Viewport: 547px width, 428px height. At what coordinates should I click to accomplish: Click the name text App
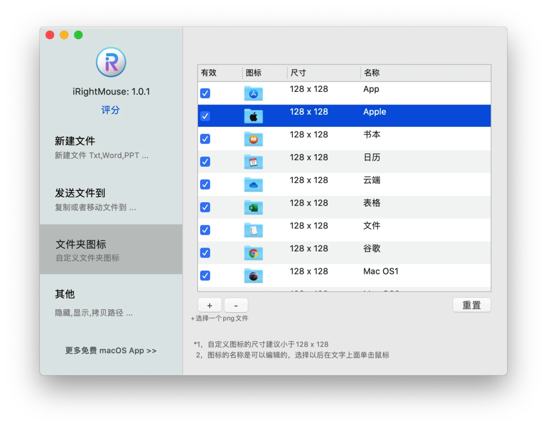pos(371,89)
